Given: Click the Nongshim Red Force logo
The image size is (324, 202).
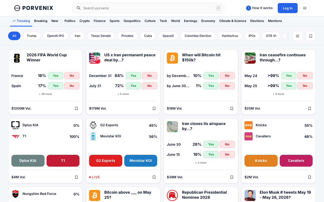Looking at the screenshot, I should click(x=15, y=194).
